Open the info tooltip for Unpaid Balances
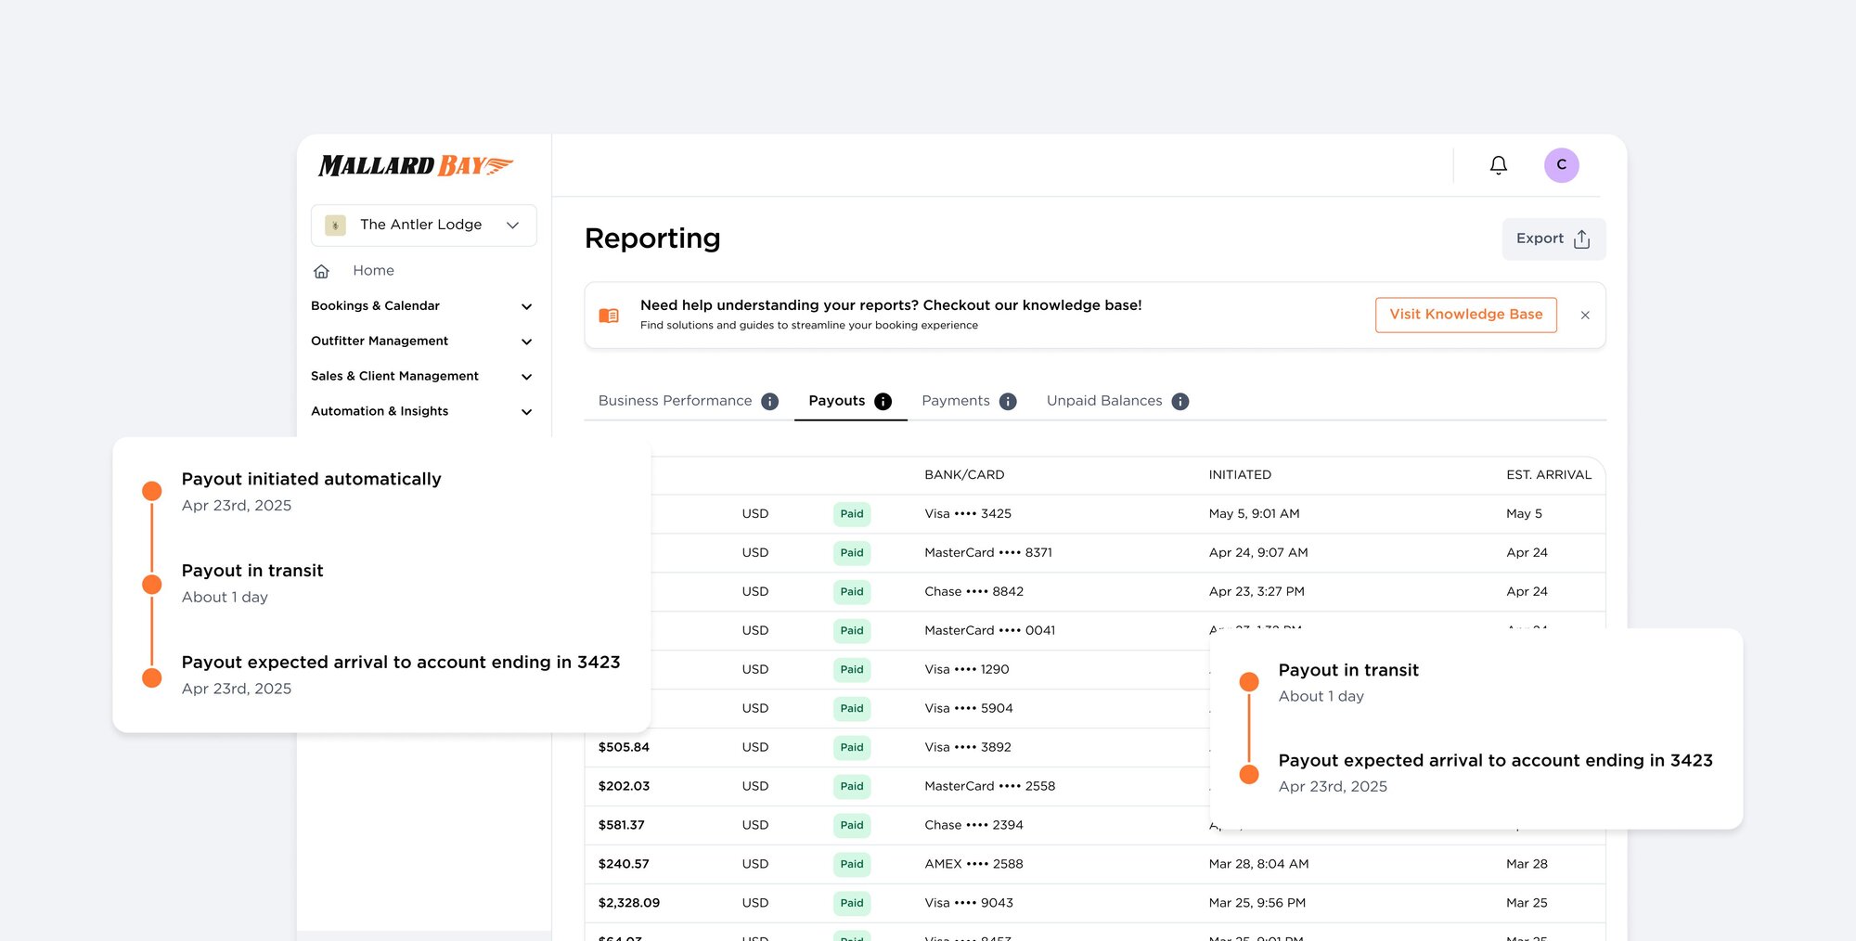 coord(1179,401)
